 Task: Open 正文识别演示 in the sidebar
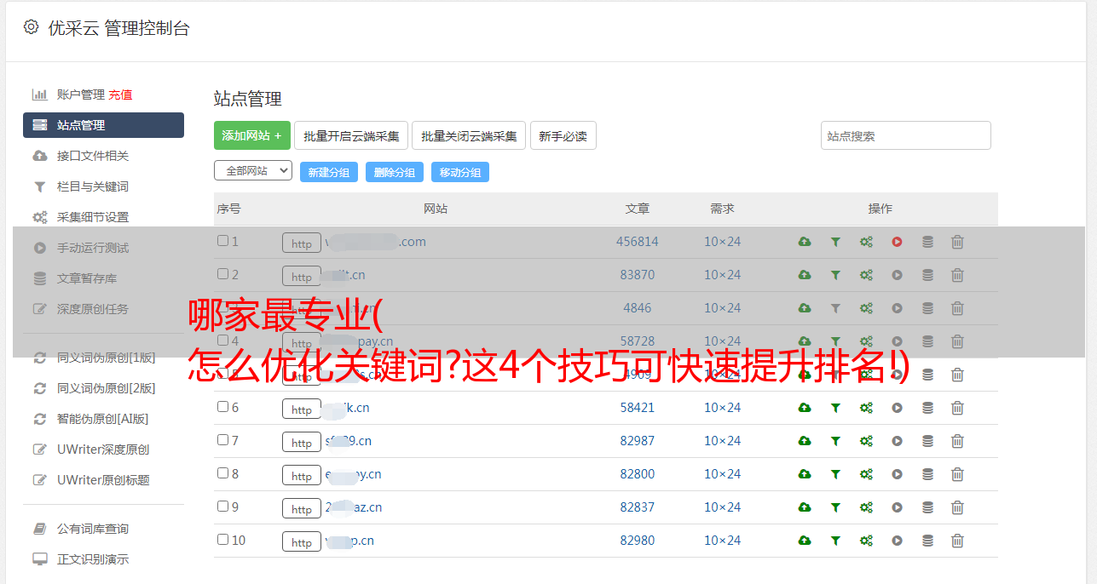click(x=93, y=559)
